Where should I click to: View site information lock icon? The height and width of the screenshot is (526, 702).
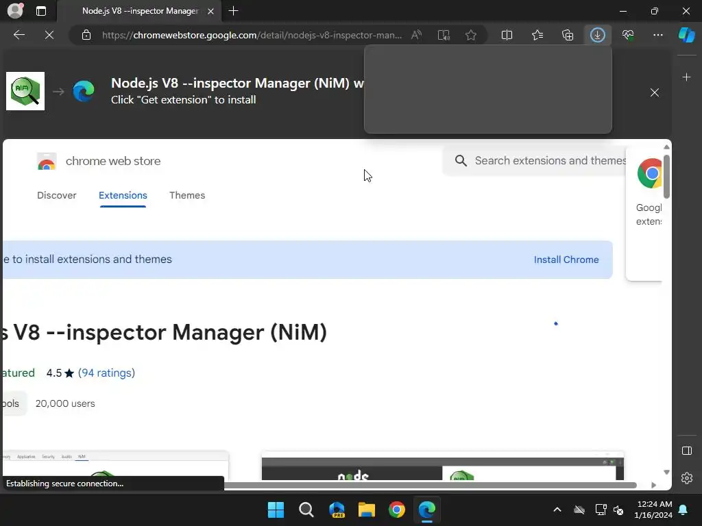pyautogui.click(x=86, y=35)
